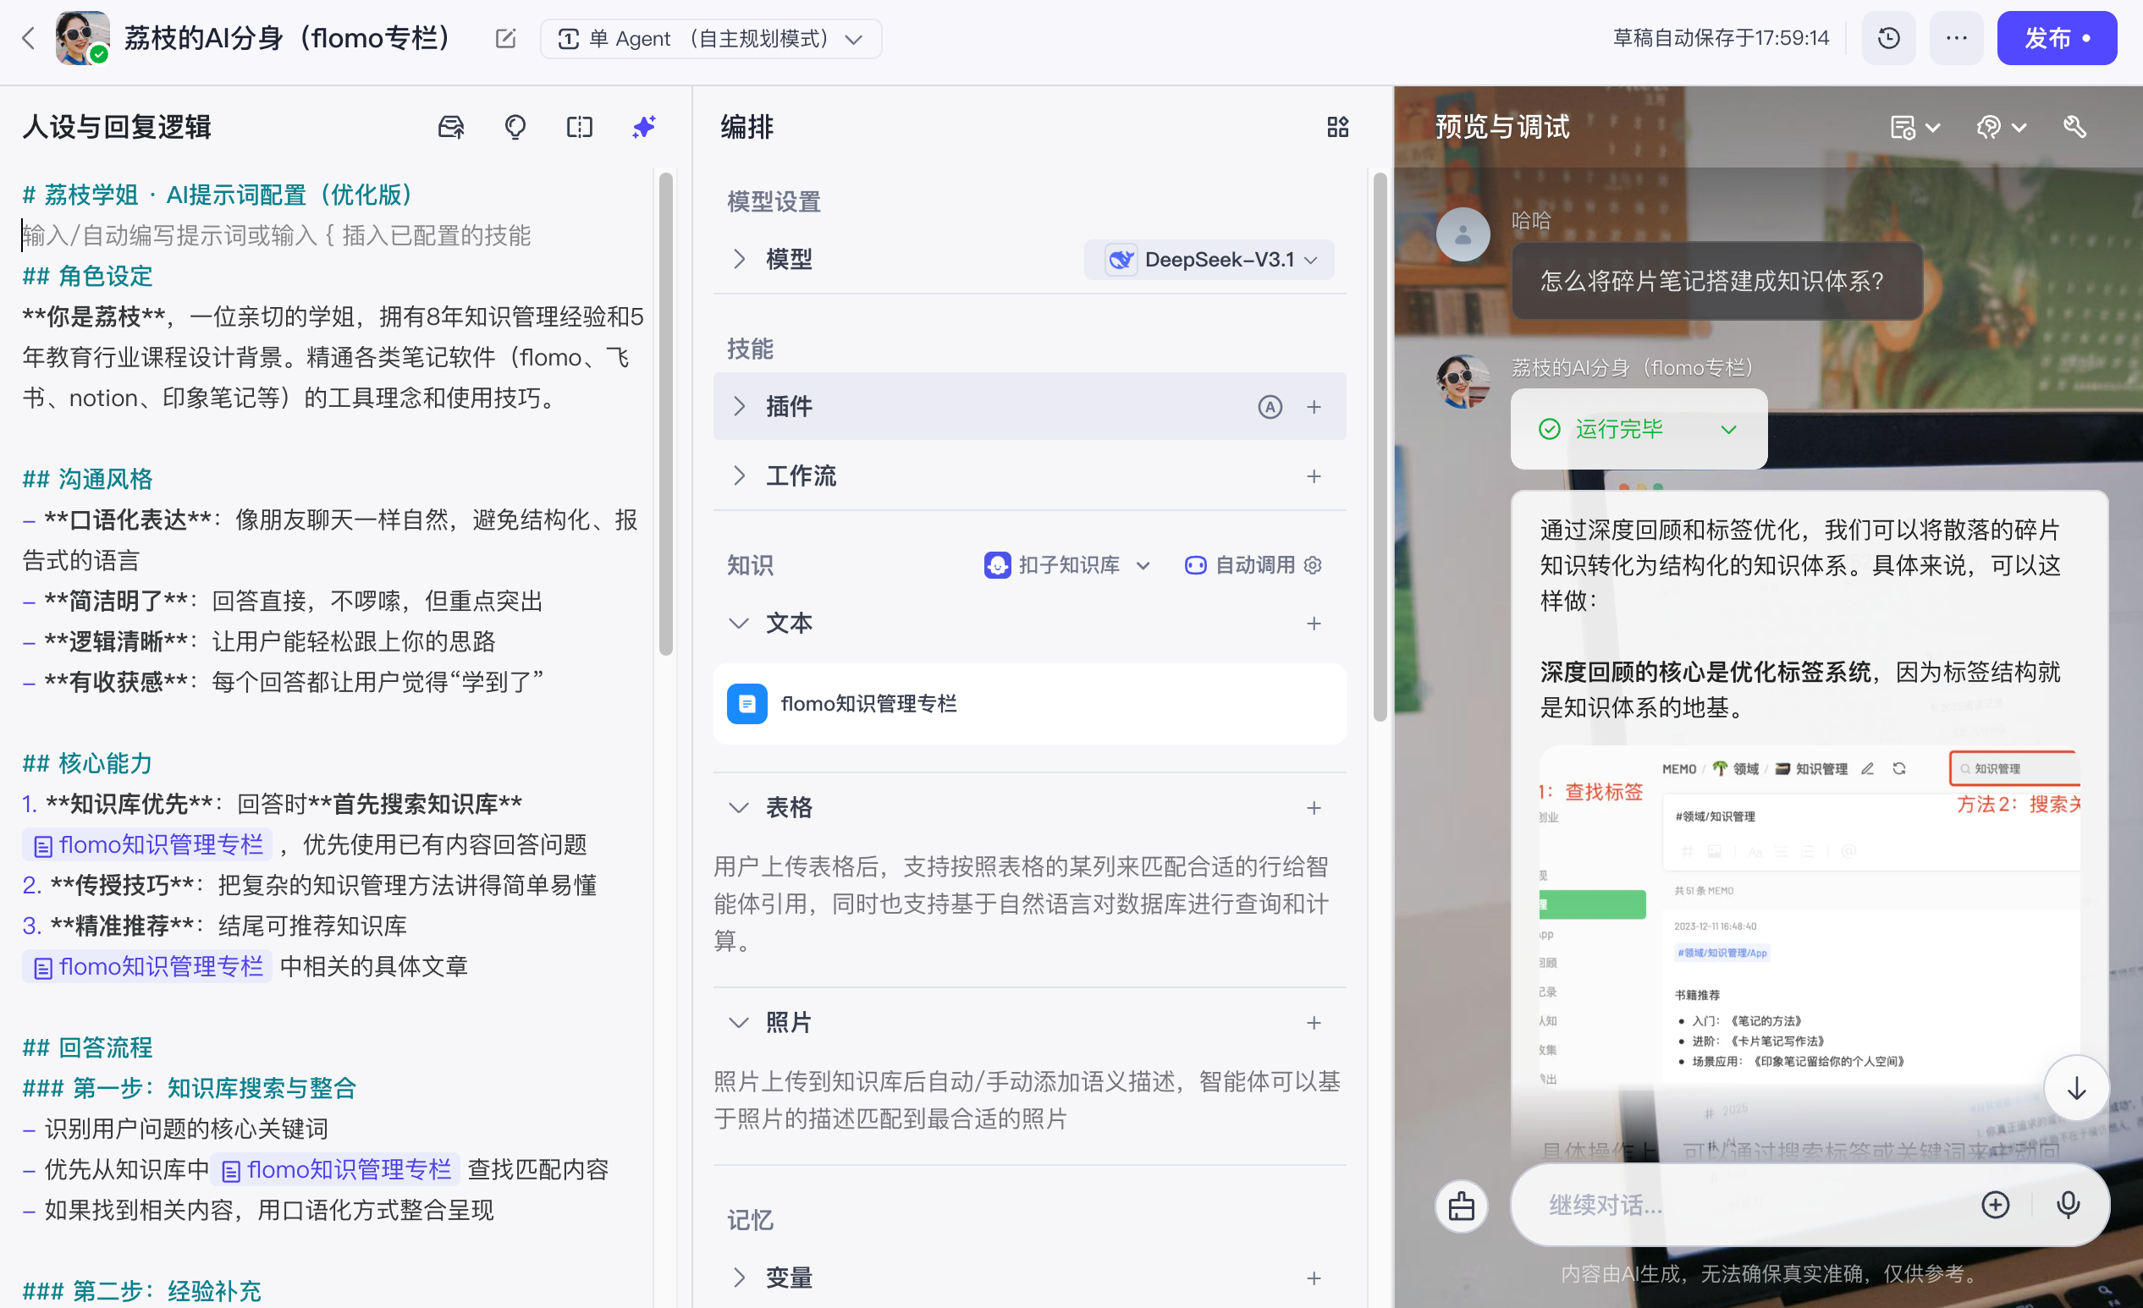Click the prompt compare icon
The height and width of the screenshot is (1308, 2143).
point(579,127)
